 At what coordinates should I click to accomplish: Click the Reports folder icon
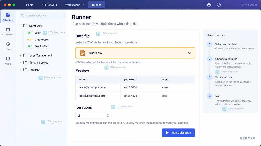[25, 70]
